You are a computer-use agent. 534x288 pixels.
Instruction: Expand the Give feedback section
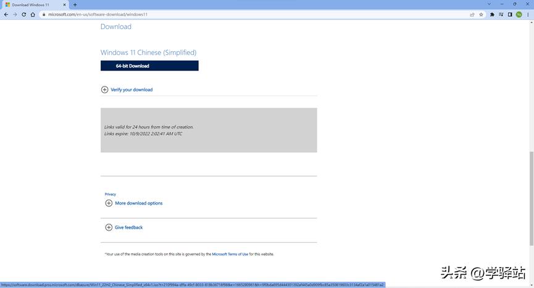tap(124, 227)
